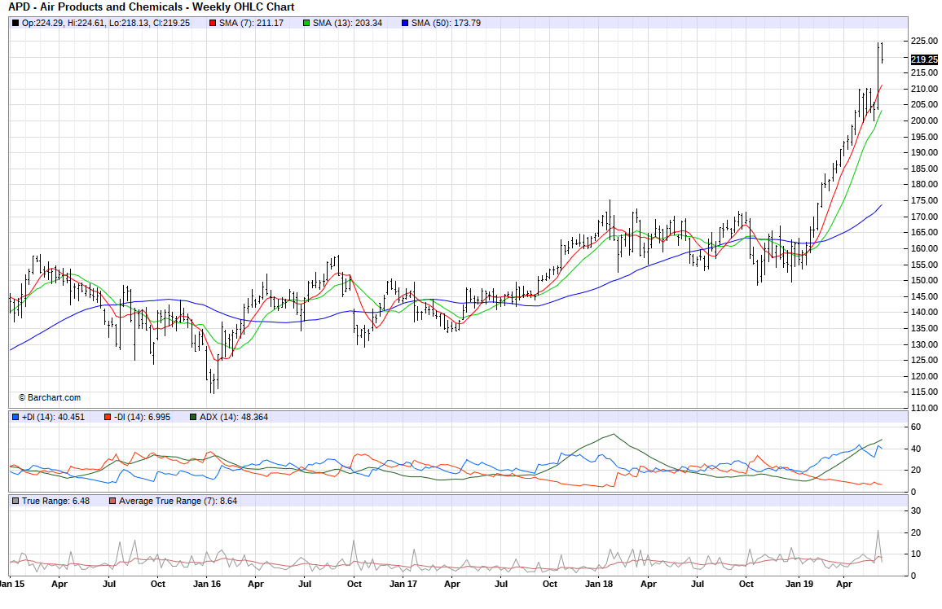Screen dimensions: 942x609
Task: Select the SMA (50): 173.79 label
Action: pyautogui.click(x=446, y=24)
